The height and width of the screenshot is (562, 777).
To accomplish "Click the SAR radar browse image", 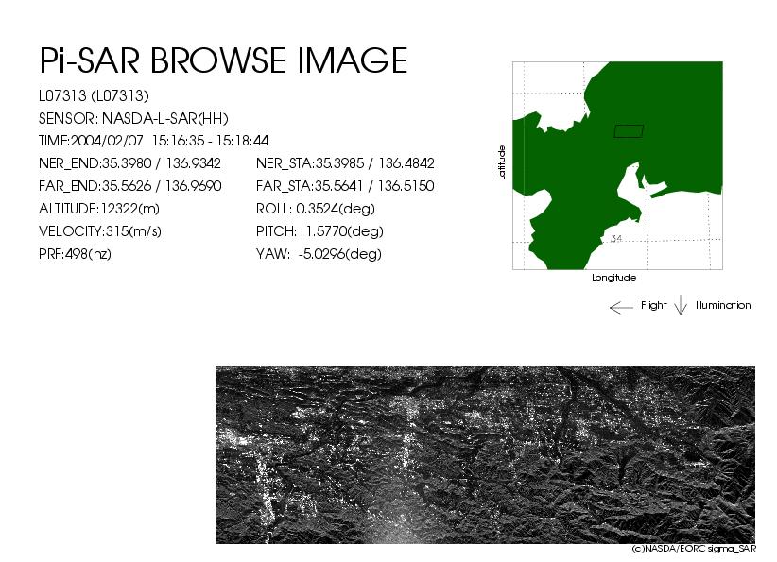I will 485,455.
